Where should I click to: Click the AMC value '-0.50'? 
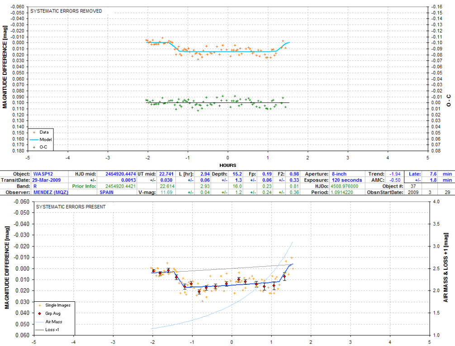pos(395,180)
